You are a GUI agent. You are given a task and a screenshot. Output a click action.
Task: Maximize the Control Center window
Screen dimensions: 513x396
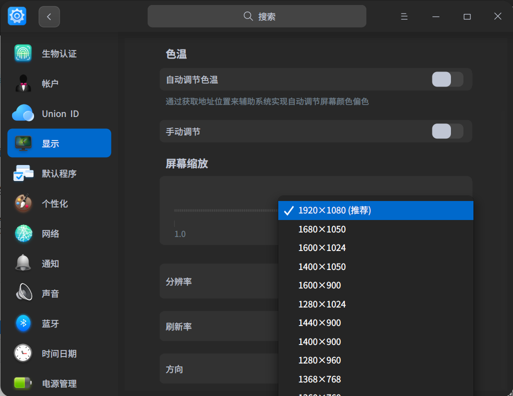(x=467, y=16)
